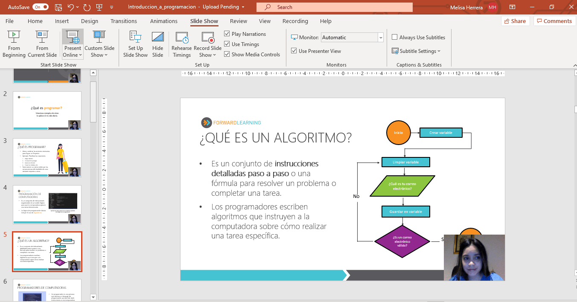The image size is (577, 302).
Task: Click user name Melisa Herrera
Action: point(467,7)
